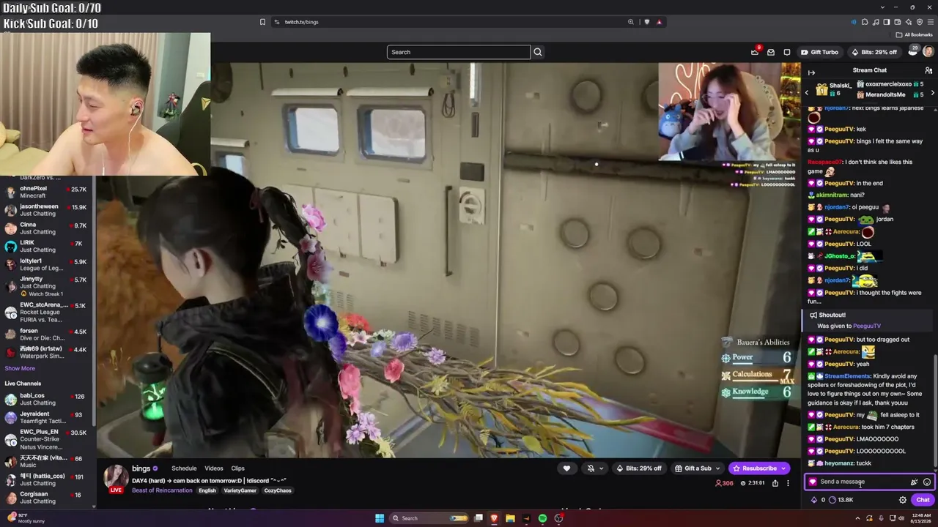The width and height of the screenshot is (938, 527).
Task: Open the Schedule tab
Action: coord(184,468)
